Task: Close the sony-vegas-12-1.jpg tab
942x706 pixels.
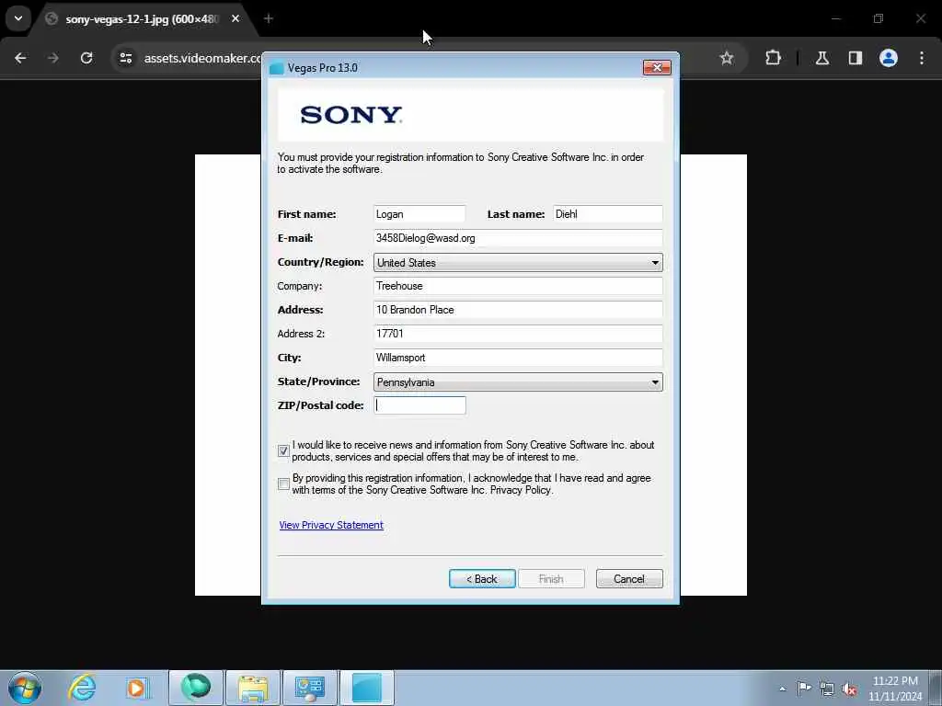Action: 235,19
